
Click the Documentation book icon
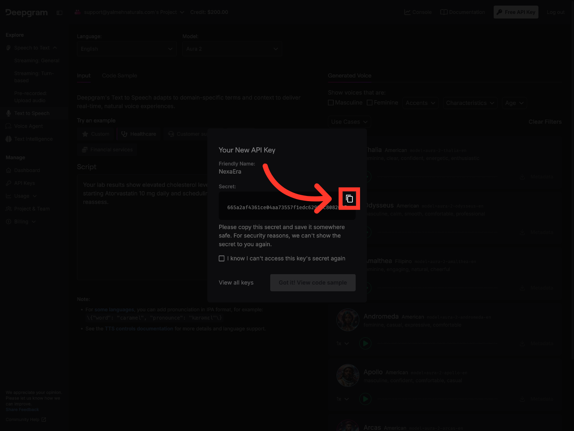click(443, 12)
